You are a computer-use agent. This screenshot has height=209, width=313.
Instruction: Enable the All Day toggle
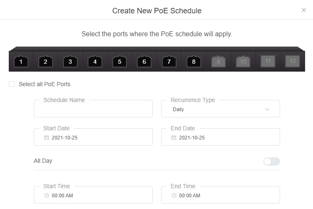pyautogui.click(x=272, y=162)
